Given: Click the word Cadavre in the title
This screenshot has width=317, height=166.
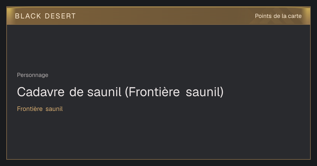Looking at the screenshot, I should pyautogui.click(x=41, y=92).
